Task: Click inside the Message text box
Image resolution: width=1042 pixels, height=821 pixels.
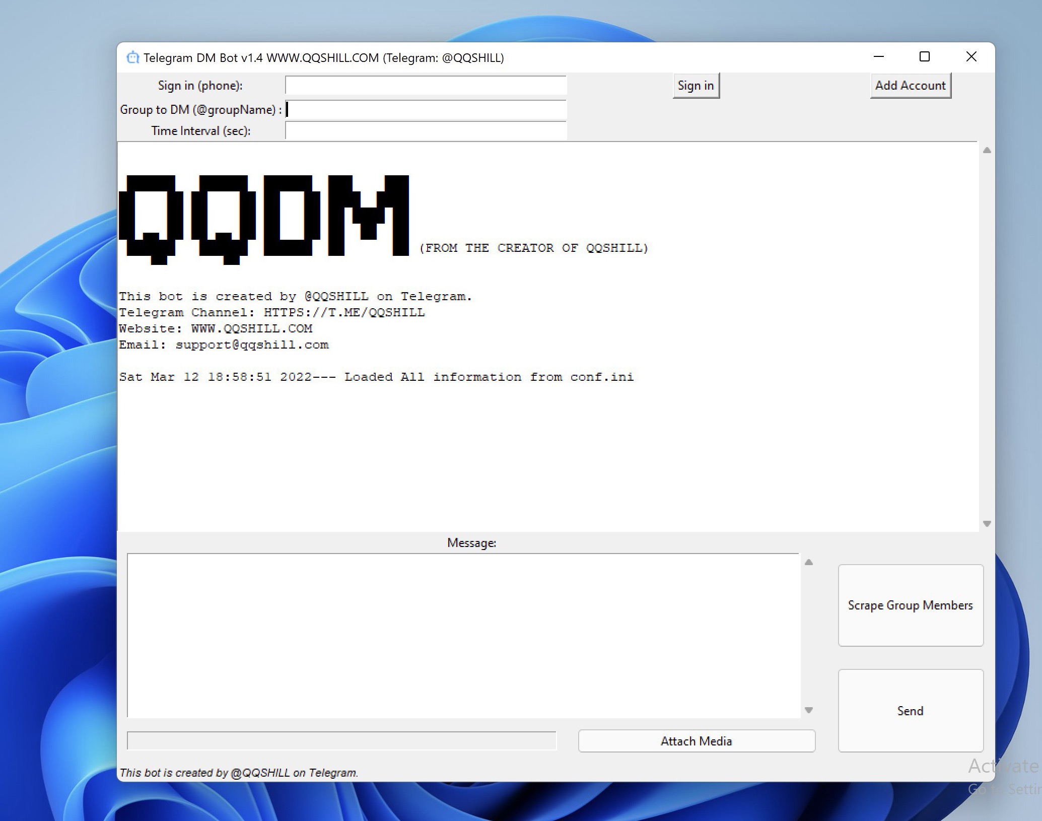Action: [x=463, y=635]
